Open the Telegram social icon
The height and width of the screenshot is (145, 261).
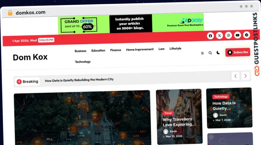pos(246,35)
